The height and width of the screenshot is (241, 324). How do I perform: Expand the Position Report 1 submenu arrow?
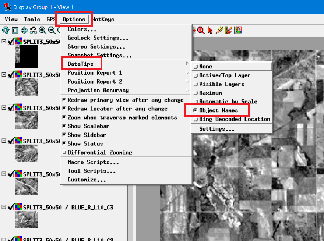tap(187, 73)
